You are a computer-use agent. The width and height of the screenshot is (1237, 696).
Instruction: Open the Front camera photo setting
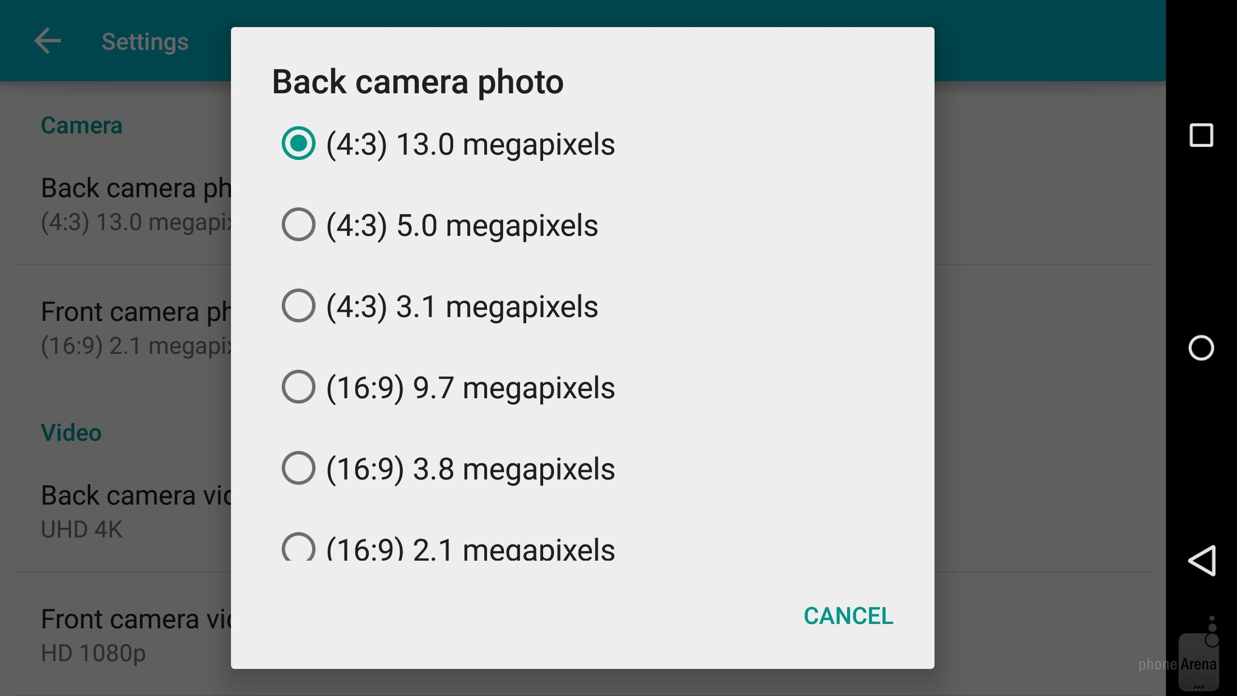pyautogui.click(x=136, y=328)
